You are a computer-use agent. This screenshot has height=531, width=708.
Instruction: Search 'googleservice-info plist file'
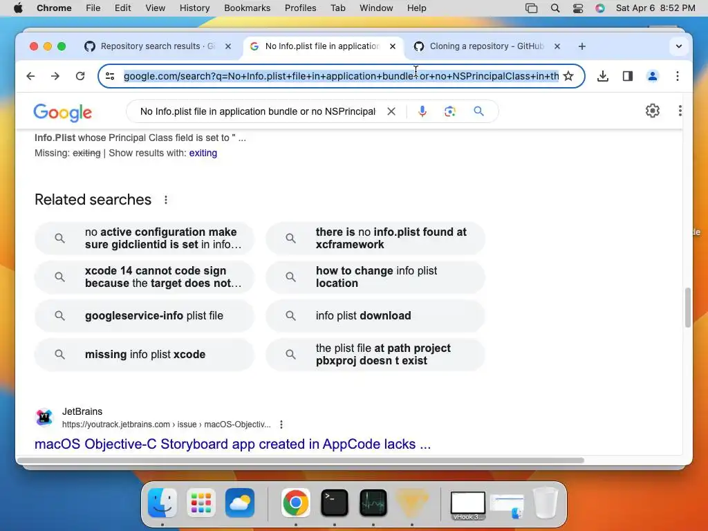(x=145, y=315)
